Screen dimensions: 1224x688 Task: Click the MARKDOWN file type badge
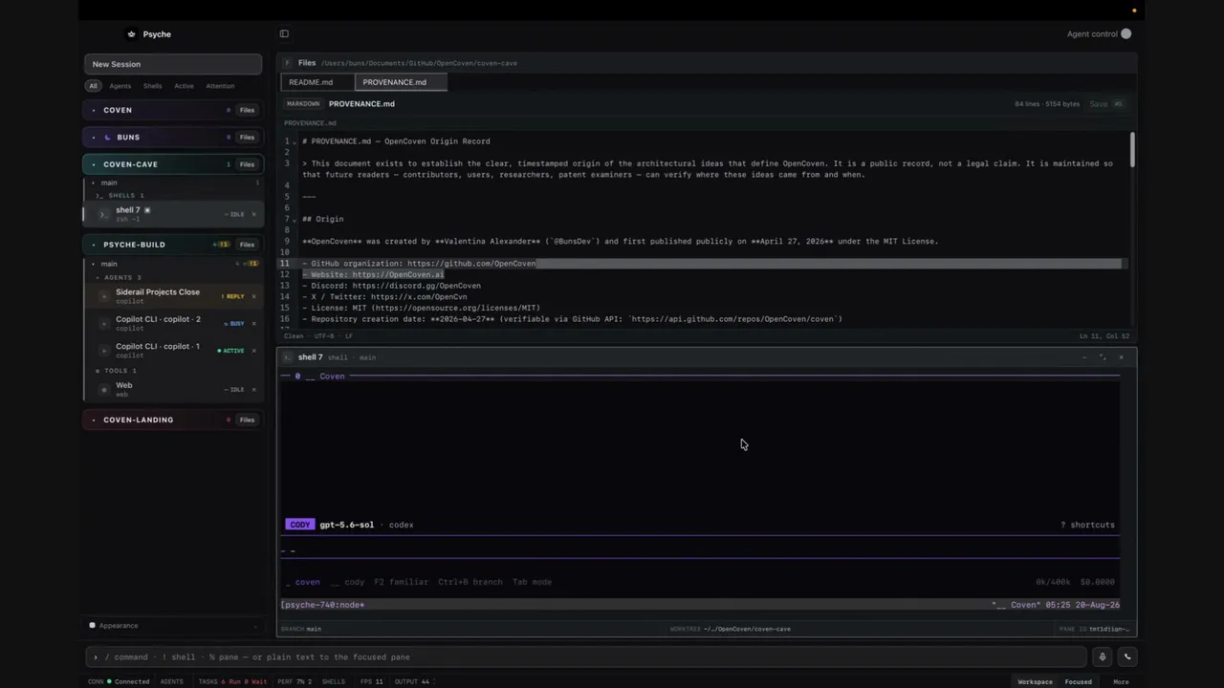coord(303,104)
